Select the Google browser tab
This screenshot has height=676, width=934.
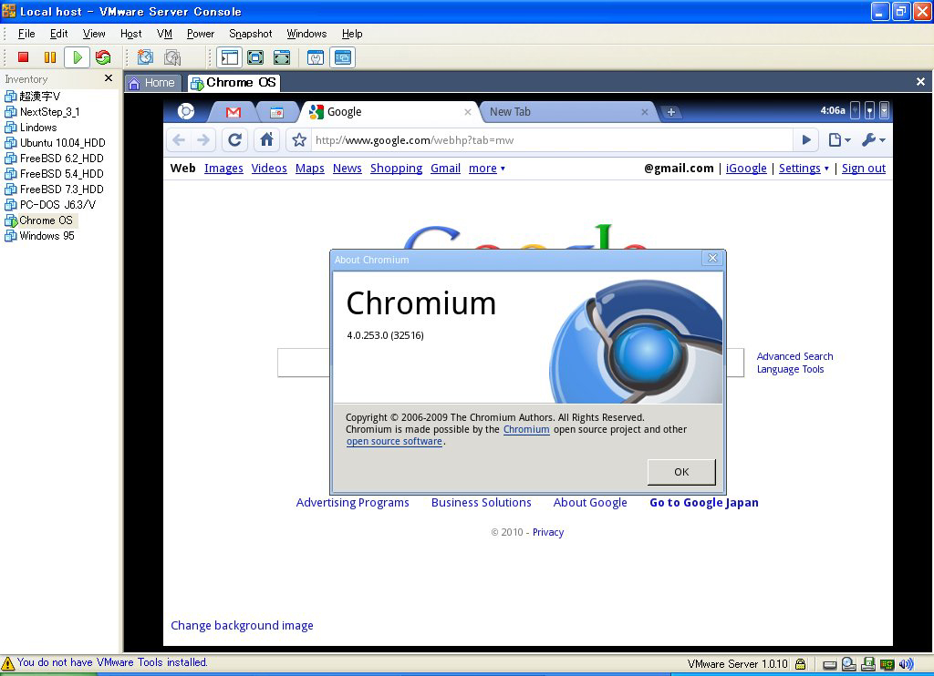coord(390,112)
